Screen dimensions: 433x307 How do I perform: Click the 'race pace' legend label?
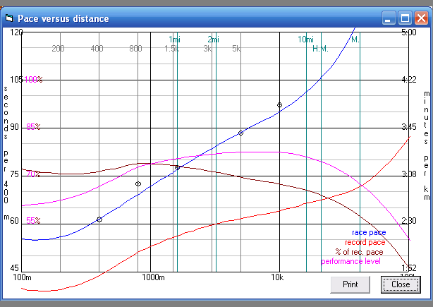coord(368,232)
